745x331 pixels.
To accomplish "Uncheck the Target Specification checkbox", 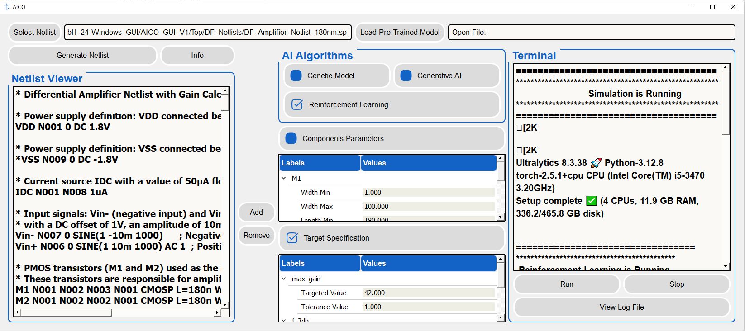I will (292, 238).
